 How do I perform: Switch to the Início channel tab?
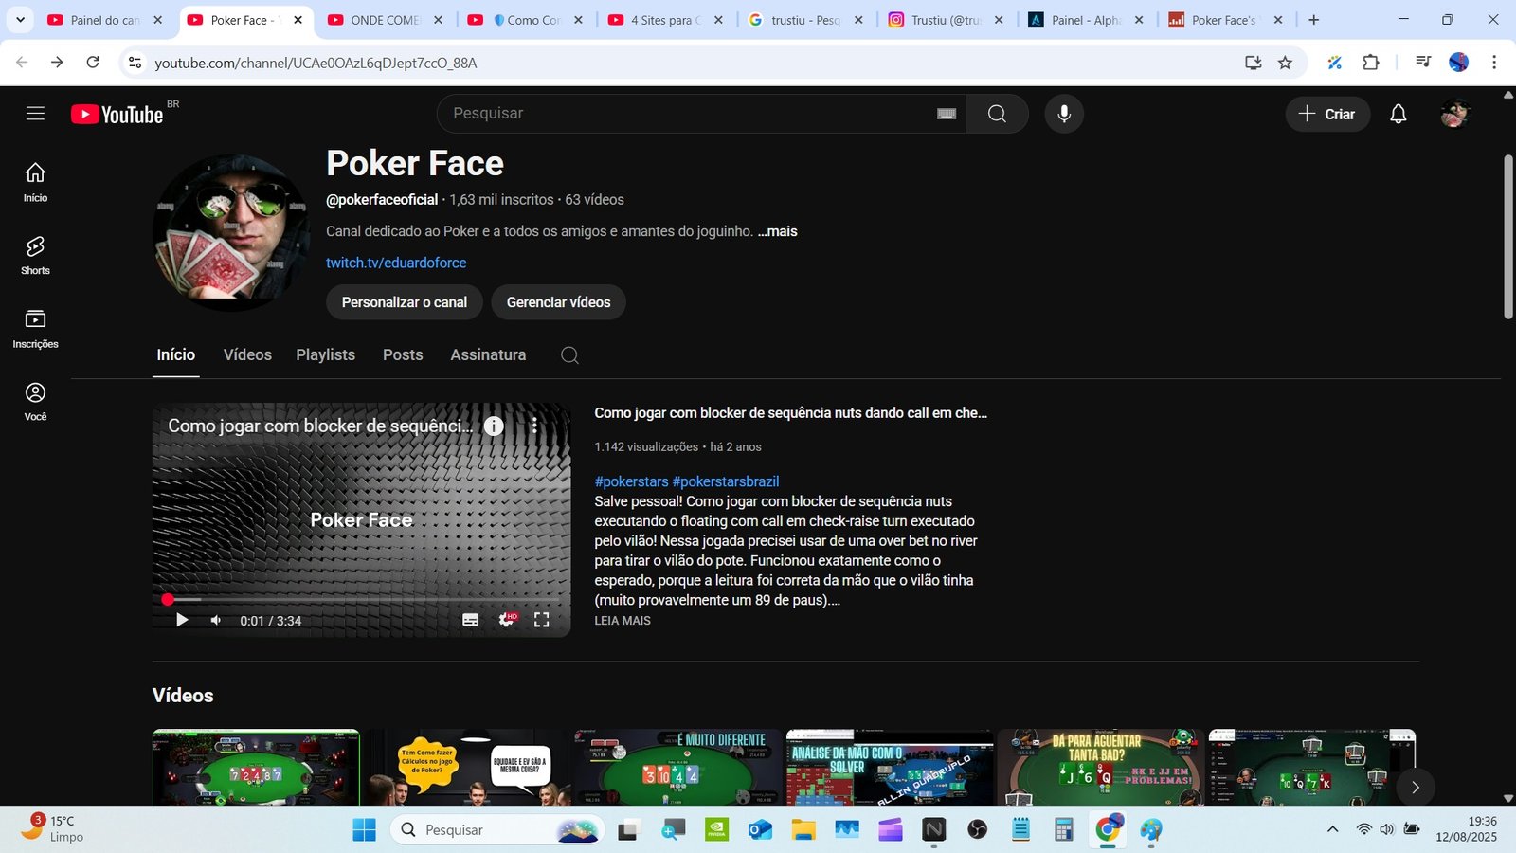176,354
